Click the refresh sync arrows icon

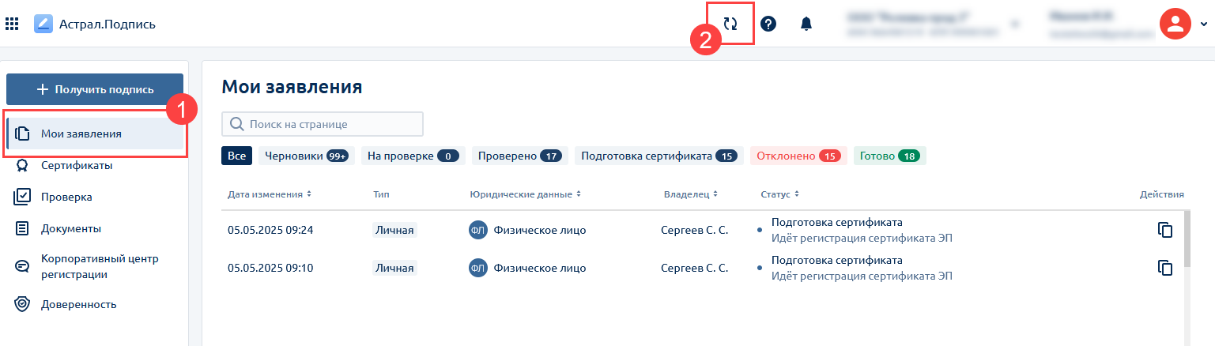pos(730,24)
